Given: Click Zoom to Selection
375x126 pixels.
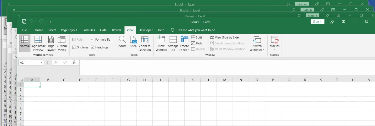Looking at the screenshot, I should pyautogui.click(x=145, y=43).
